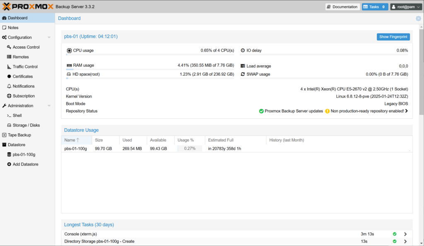Viewport: 424px width, 246px height.
Task: Open pbs-01-100g datastore in sidebar
Action: pyautogui.click(x=24, y=154)
